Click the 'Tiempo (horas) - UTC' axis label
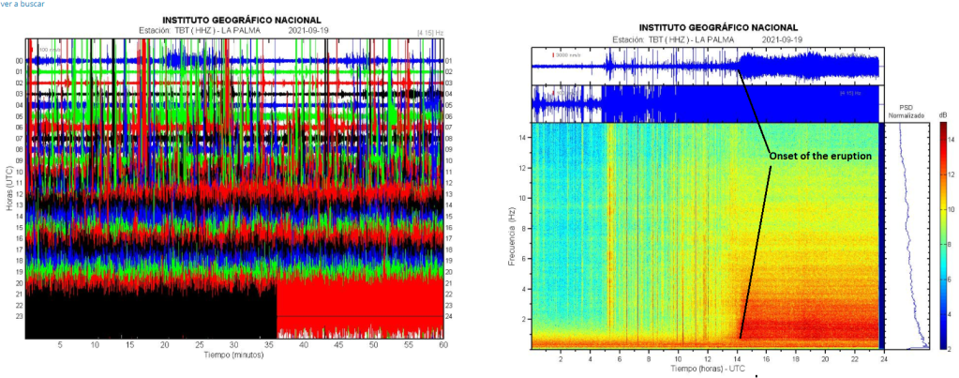959x378 pixels. click(x=706, y=368)
